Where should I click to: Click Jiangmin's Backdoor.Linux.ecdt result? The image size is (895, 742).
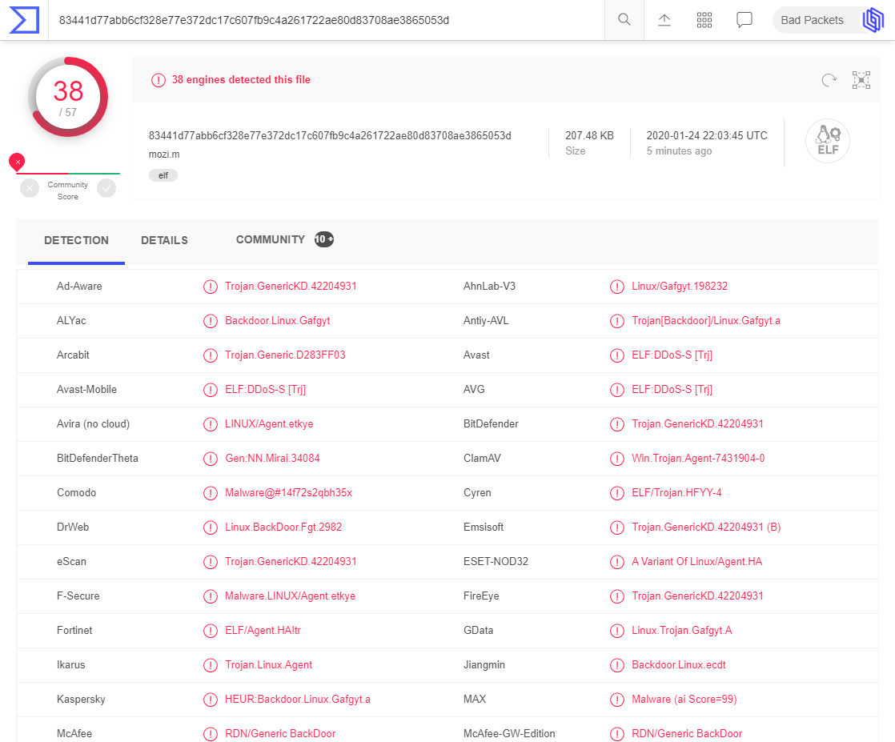679,665
